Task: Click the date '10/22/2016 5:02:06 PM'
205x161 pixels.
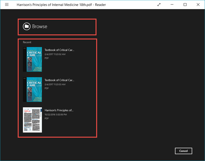Action: (x=56, y=115)
